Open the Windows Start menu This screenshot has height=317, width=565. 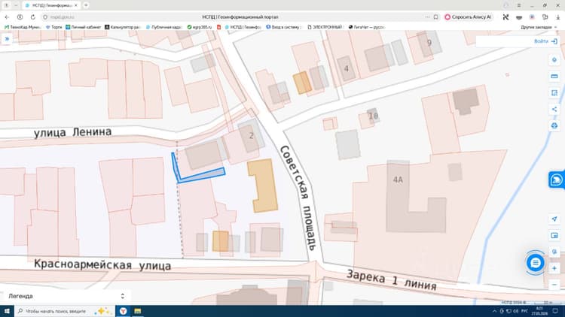coord(7,311)
